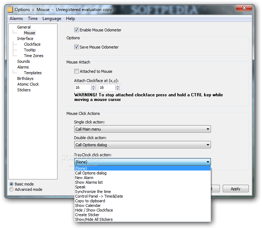Decrease the x attach coordinate with down arrow
The image size is (262, 229).
point(93,89)
